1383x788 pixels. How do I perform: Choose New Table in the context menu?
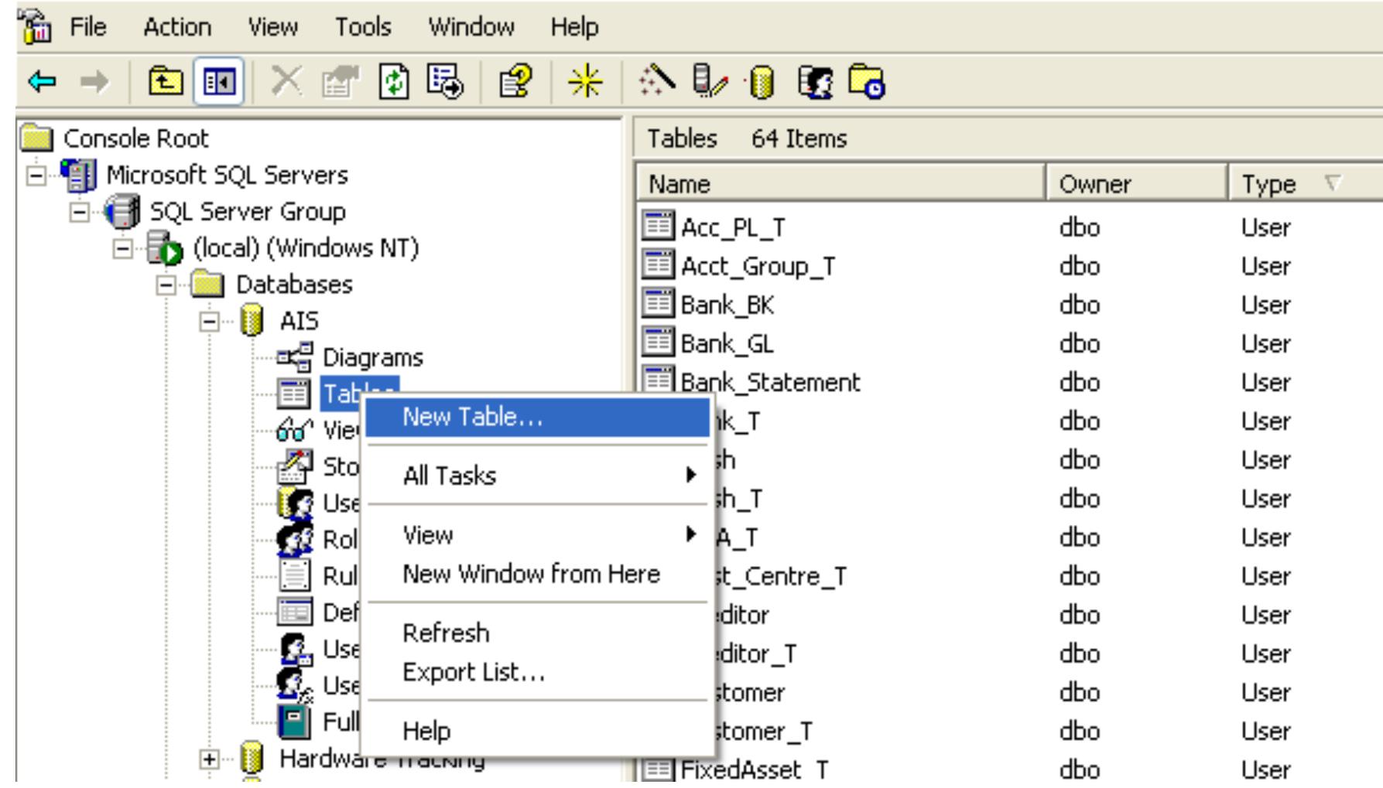[x=537, y=418]
